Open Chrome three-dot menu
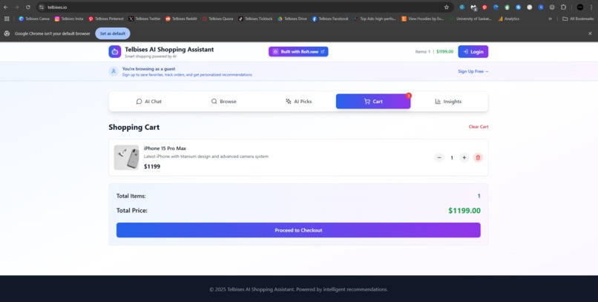This screenshot has height=302, width=598. tap(591, 7)
